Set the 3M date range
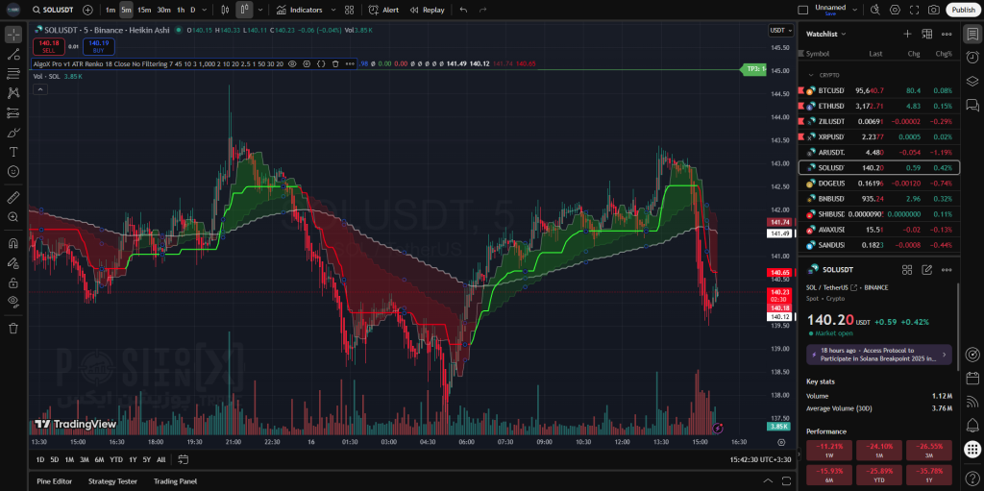Viewport: 984px width, 491px height. 85,459
